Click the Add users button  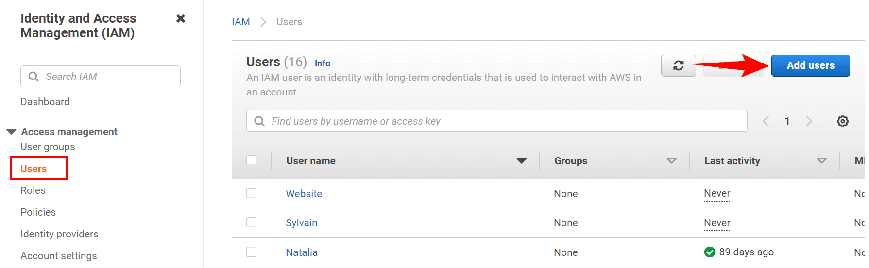[x=810, y=65]
